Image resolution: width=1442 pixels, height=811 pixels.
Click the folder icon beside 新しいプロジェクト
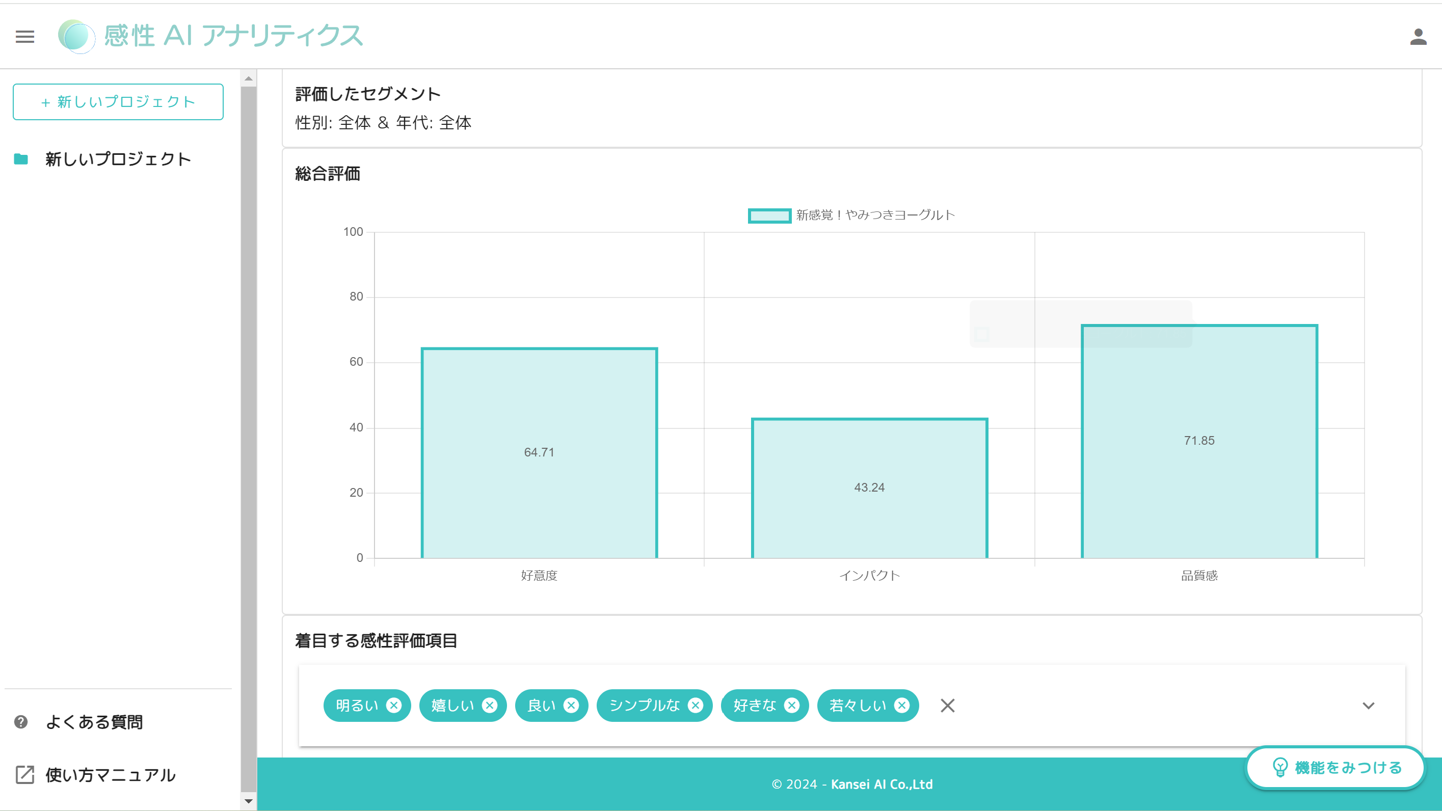[x=21, y=159]
